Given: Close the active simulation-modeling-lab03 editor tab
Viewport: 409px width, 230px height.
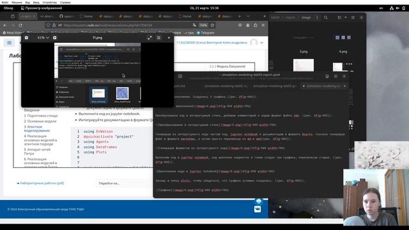Looking at the screenshot, I should [344, 86].
